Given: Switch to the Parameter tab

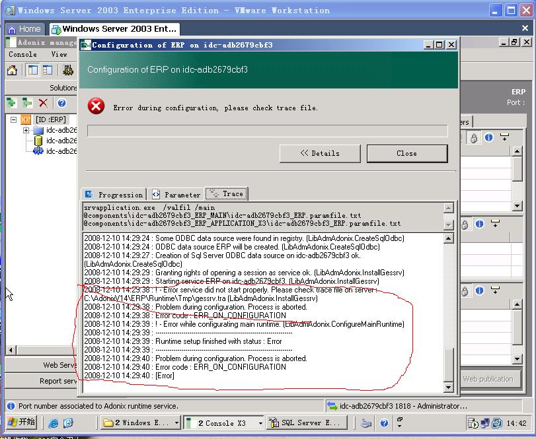Looking at the screenshot, I should coord(176,194).
